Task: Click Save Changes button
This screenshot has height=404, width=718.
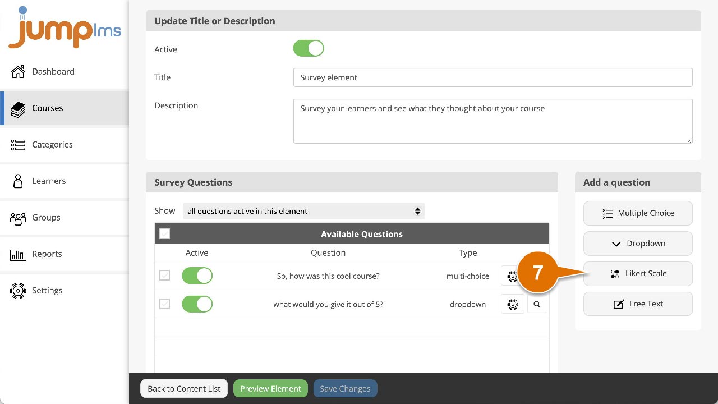Action: coord(345,388)
